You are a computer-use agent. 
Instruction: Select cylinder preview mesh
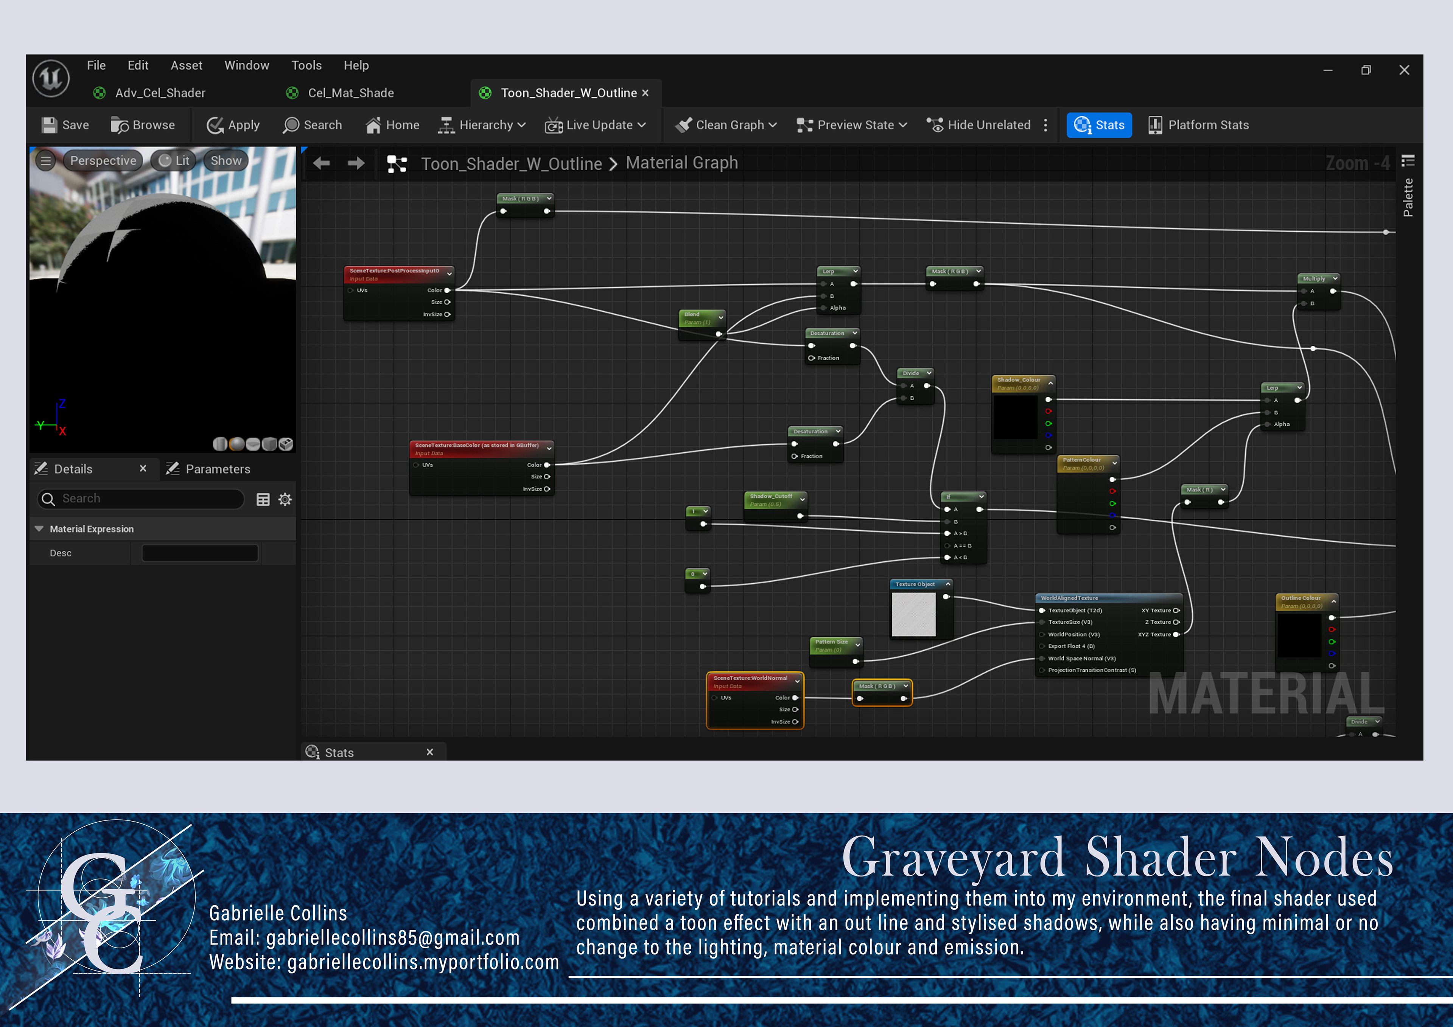(x=220, y=444)
